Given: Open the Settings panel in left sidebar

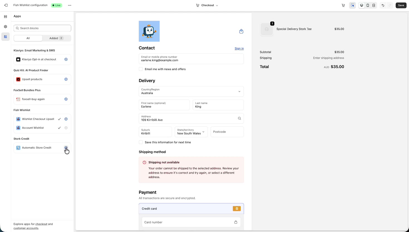Looking at the screenshot, I should 5,26.
